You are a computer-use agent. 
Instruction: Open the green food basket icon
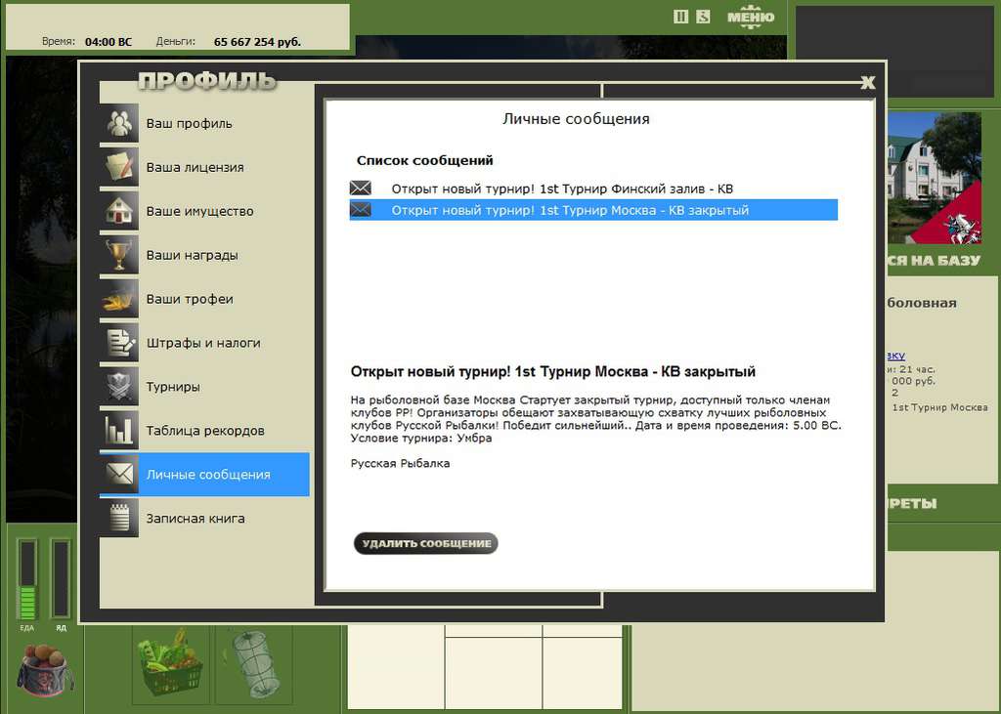pyautogui.click(x=170, y=663)
